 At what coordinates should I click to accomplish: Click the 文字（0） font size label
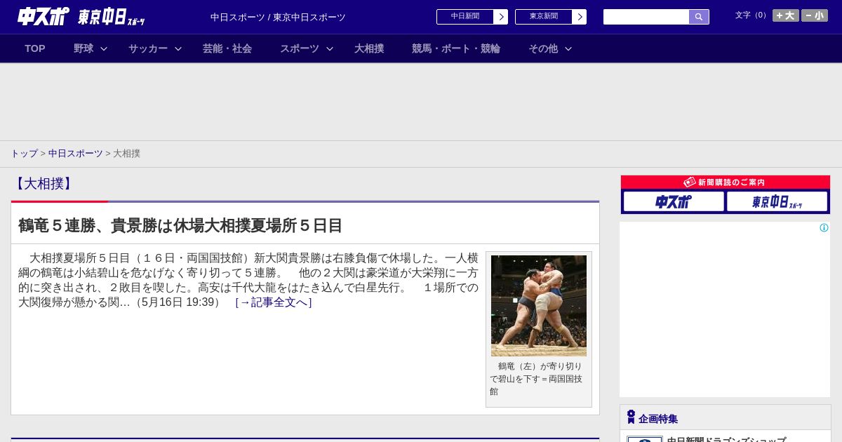click(x=752, y=15)
